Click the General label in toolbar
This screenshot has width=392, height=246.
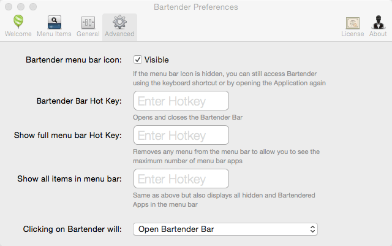tap(88, 34)
